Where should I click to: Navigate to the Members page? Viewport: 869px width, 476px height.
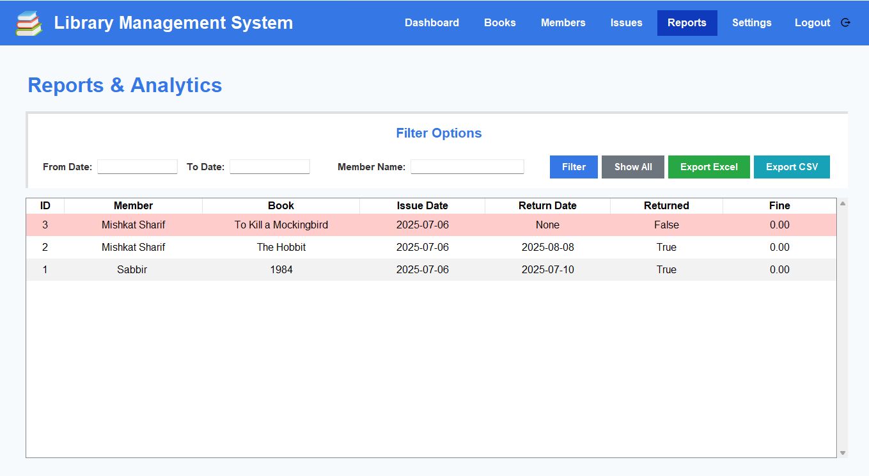pos(563,23)
